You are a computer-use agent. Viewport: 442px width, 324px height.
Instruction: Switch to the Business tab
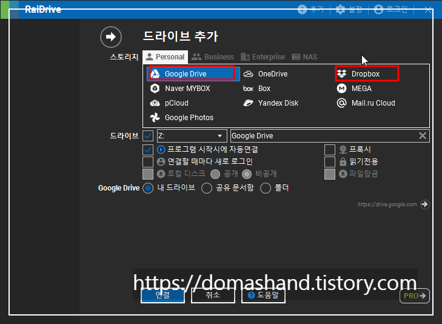pos(213,57)
